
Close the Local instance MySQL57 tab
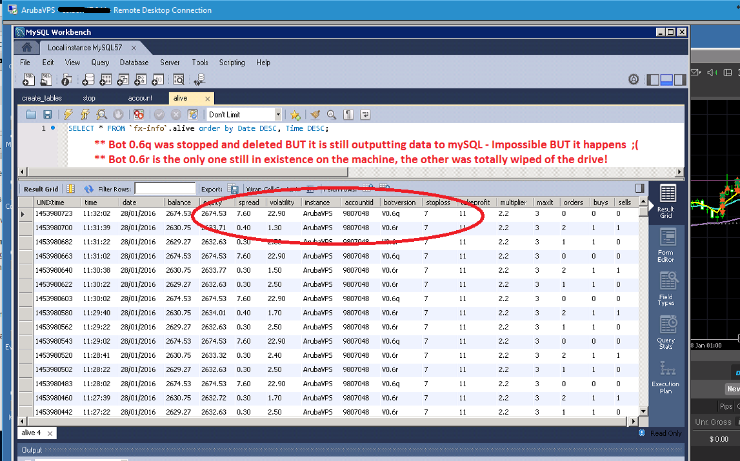click(x=134, y=48)
